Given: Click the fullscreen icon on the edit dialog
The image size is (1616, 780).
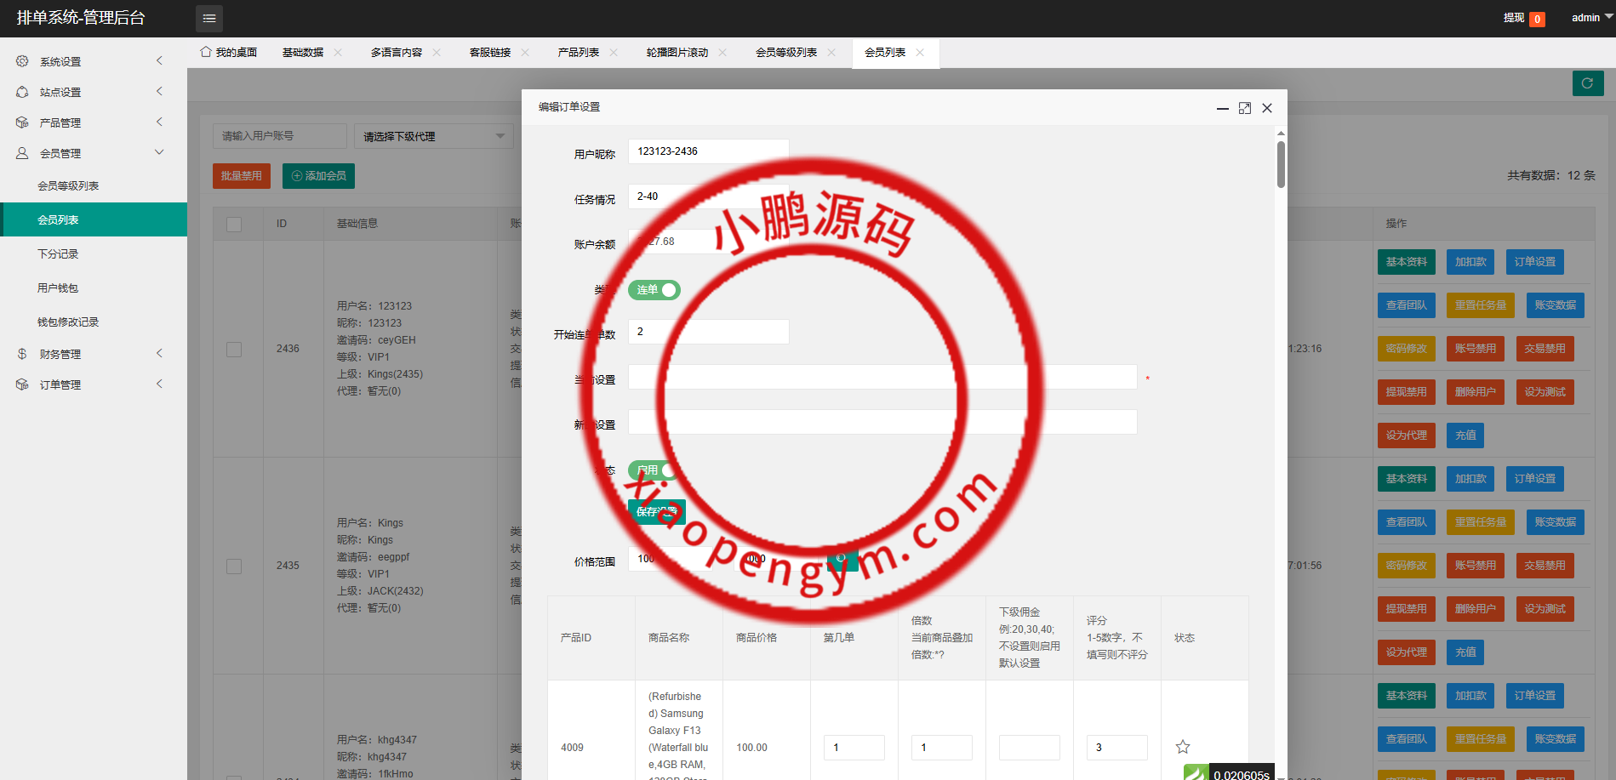Looking at the screenshot, I should click(x=1245, y=108).
